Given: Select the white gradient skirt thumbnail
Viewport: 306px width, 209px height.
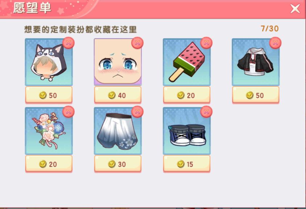Looking at the screenshot, I should tap(118, 131).
